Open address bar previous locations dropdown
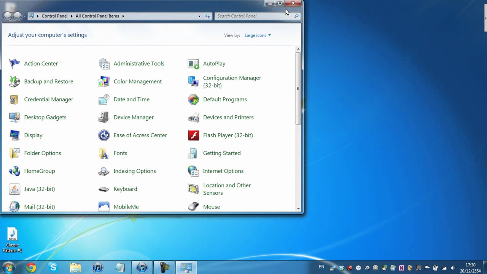487x274 pixels. coord(199,16)
